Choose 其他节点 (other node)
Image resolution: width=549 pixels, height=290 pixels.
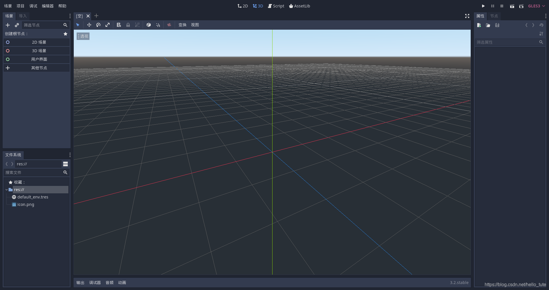(x=37, y=68)
